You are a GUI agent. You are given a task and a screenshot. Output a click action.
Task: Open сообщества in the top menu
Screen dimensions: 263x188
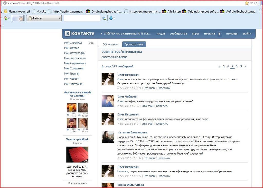178,34
